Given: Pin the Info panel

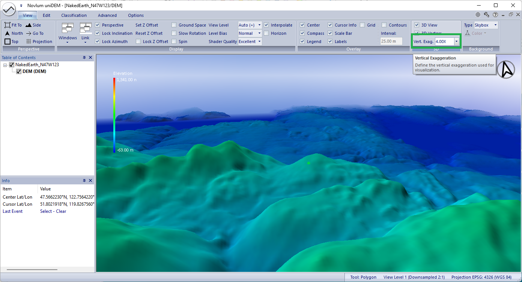Looking at the screenshot, I should [x=84, y=181].
